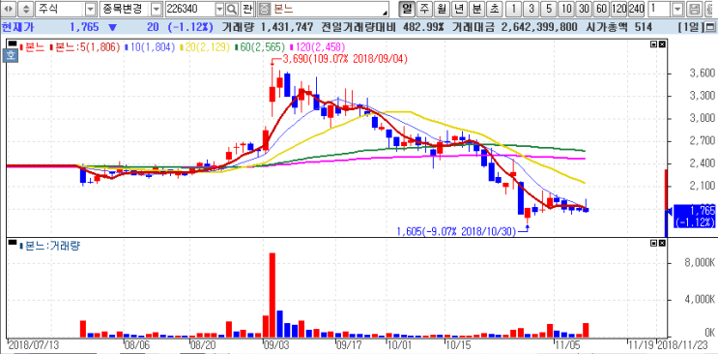Open the interval value dropdown showing 1
Screen dimensions: 718x354
[x=677, y=9]
